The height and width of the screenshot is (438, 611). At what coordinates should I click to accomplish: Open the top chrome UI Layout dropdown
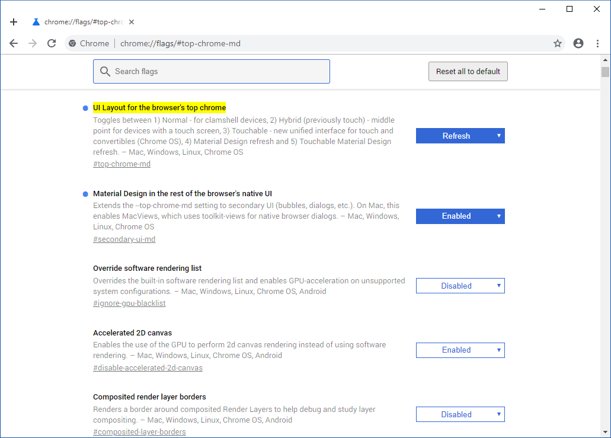[x=460, y=136]
